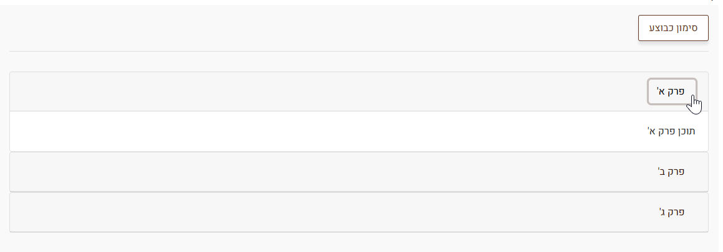Toggle the third chapter panel open
This screenshot has width=723, height=252.
pyautogui.click(x=672, y=212)
